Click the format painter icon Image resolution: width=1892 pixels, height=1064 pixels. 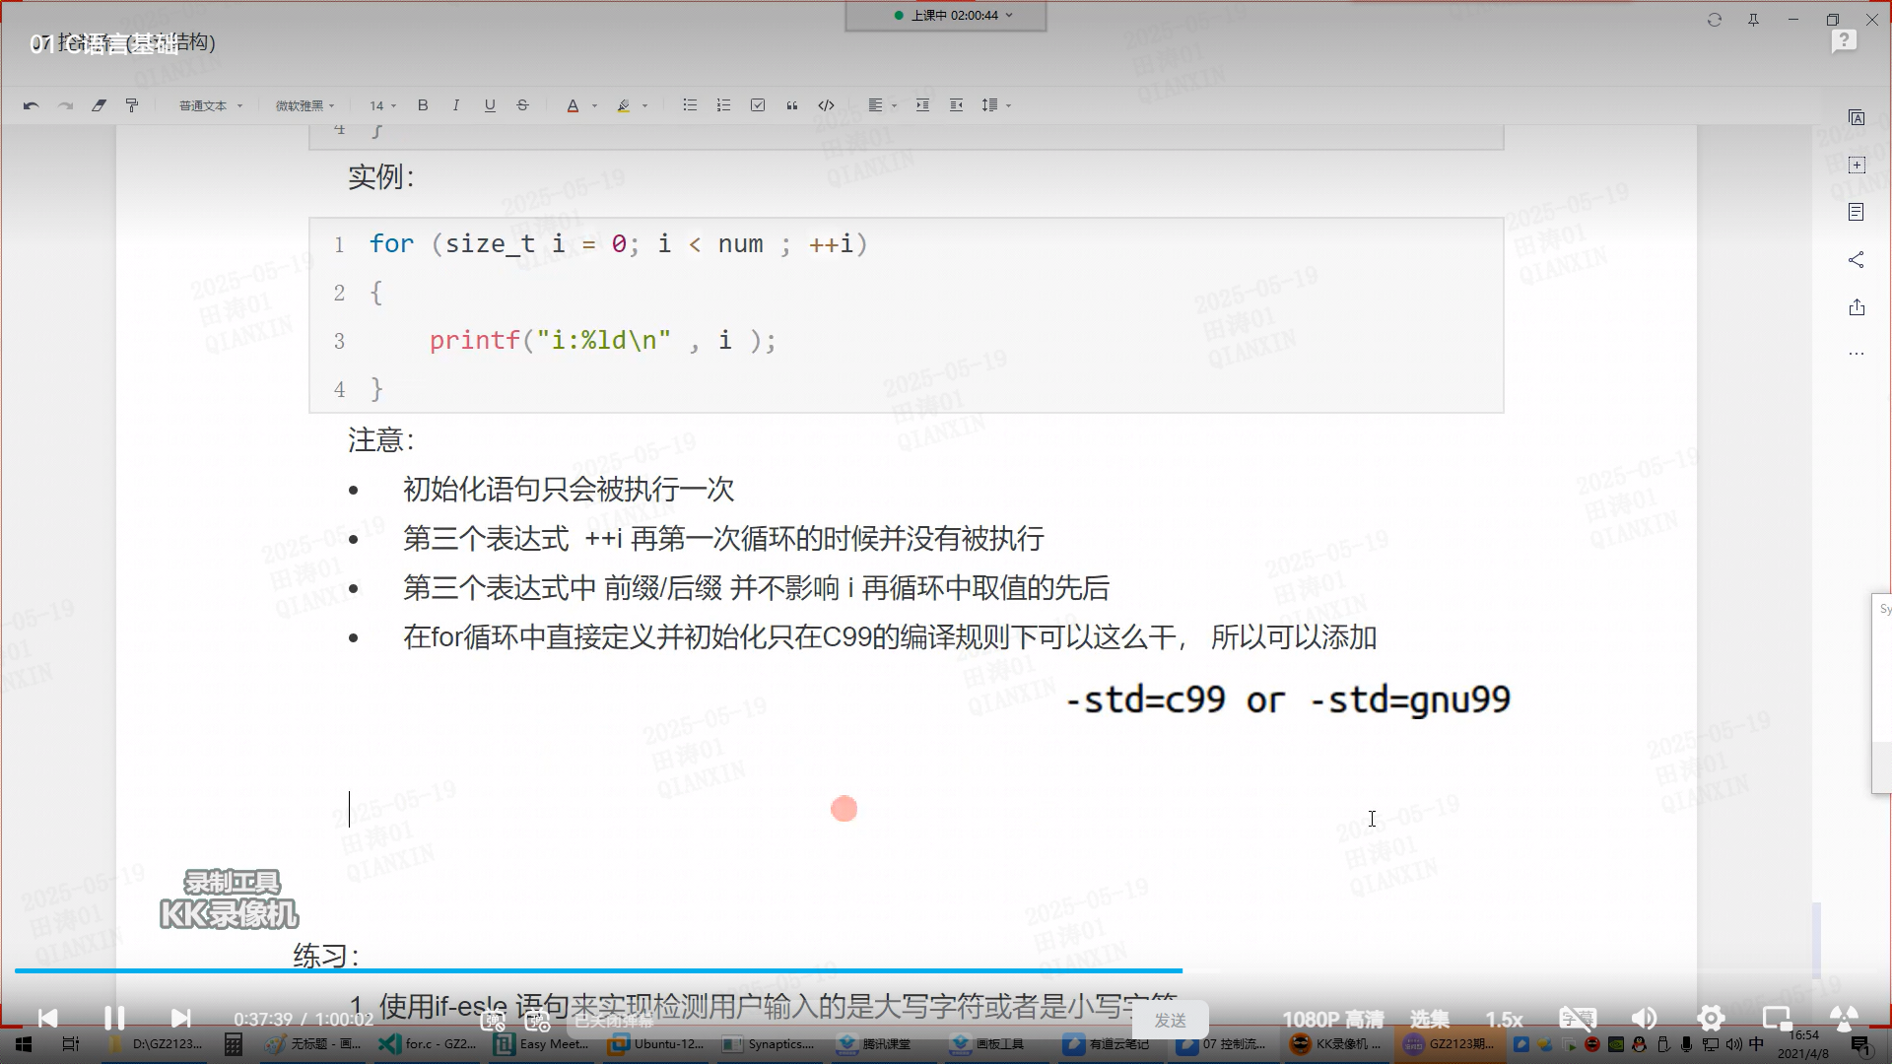(x=132, y=105)
